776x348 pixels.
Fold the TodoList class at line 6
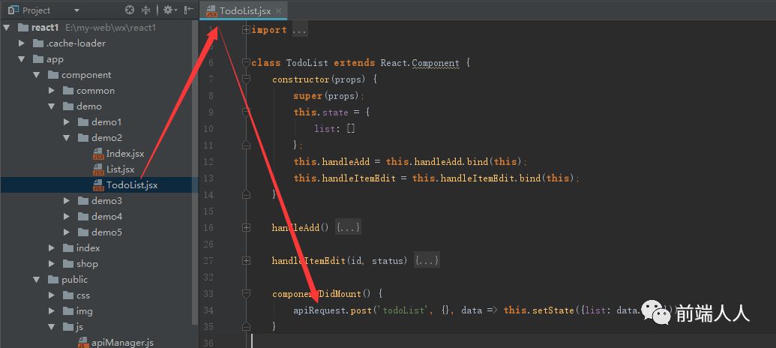(x=246, y=62)
